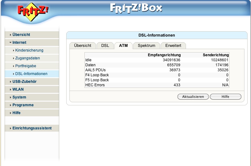
Task: Select the ATM tab
Action: click(123, 46)
